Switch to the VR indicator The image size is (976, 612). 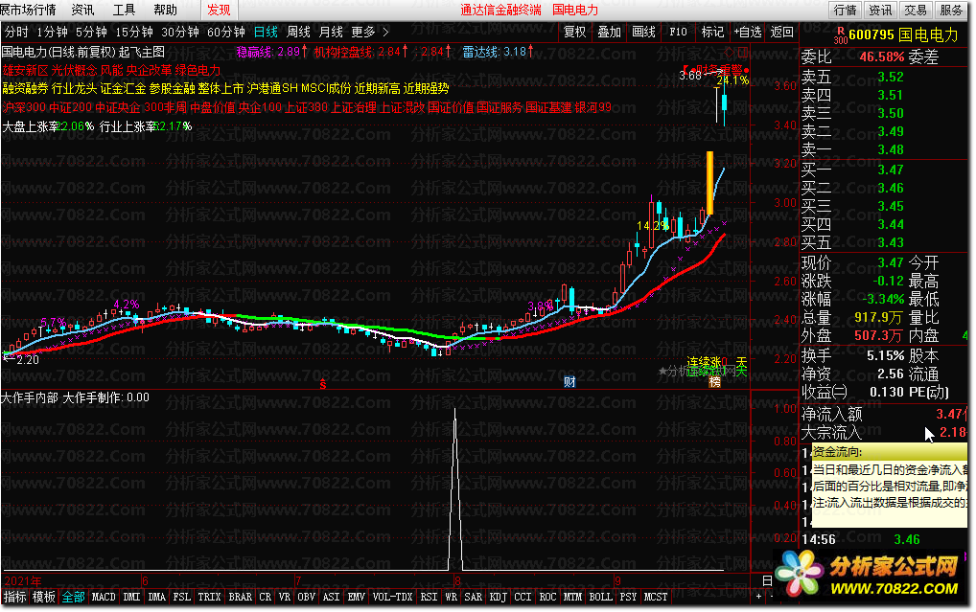click(x=285, y=597)
